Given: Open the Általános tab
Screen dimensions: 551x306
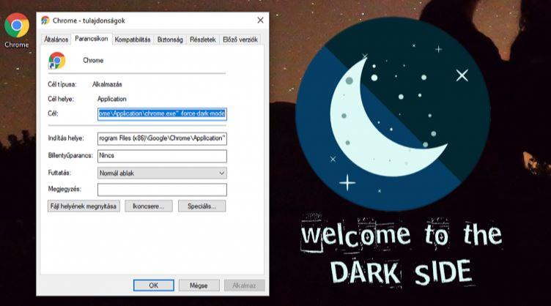Looking at the screenshot, I should (56, 40).
